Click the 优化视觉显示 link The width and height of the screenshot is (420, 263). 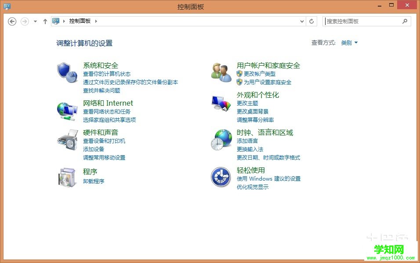[x=253, y=187]
